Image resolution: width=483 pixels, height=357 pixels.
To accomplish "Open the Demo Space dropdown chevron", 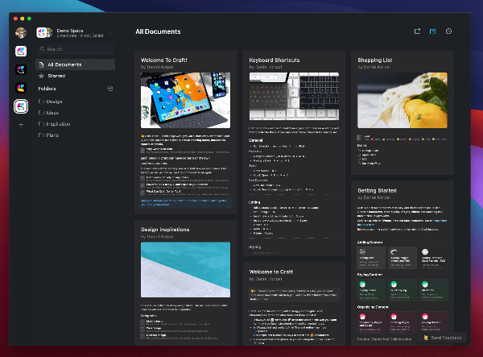I will point(111,32).
